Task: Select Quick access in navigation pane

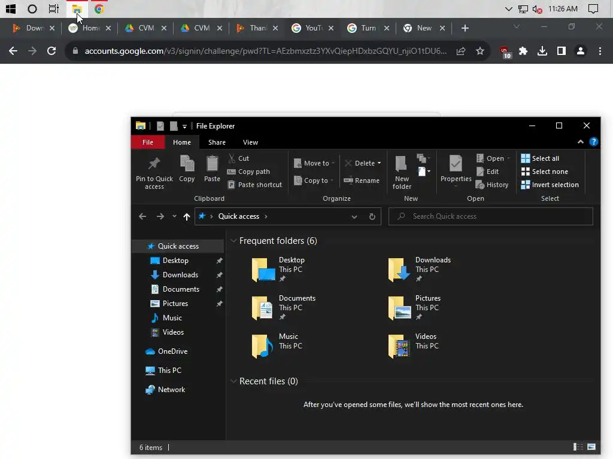Action: click(x=178, y=246)
